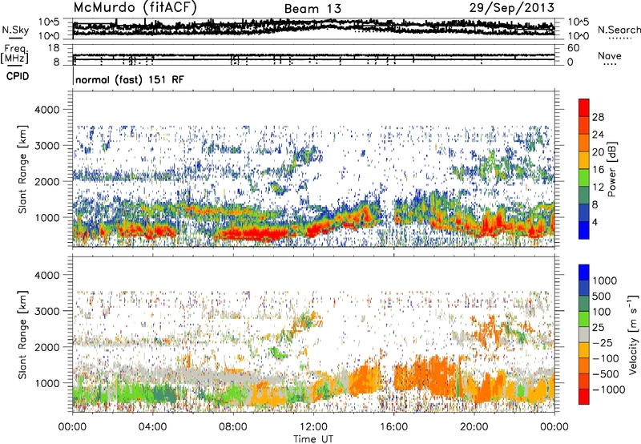The image size is (641, 444).
Task: Click the '16' Power colorbar tick label
Action: pyautogui.click(x=598, y=170)
